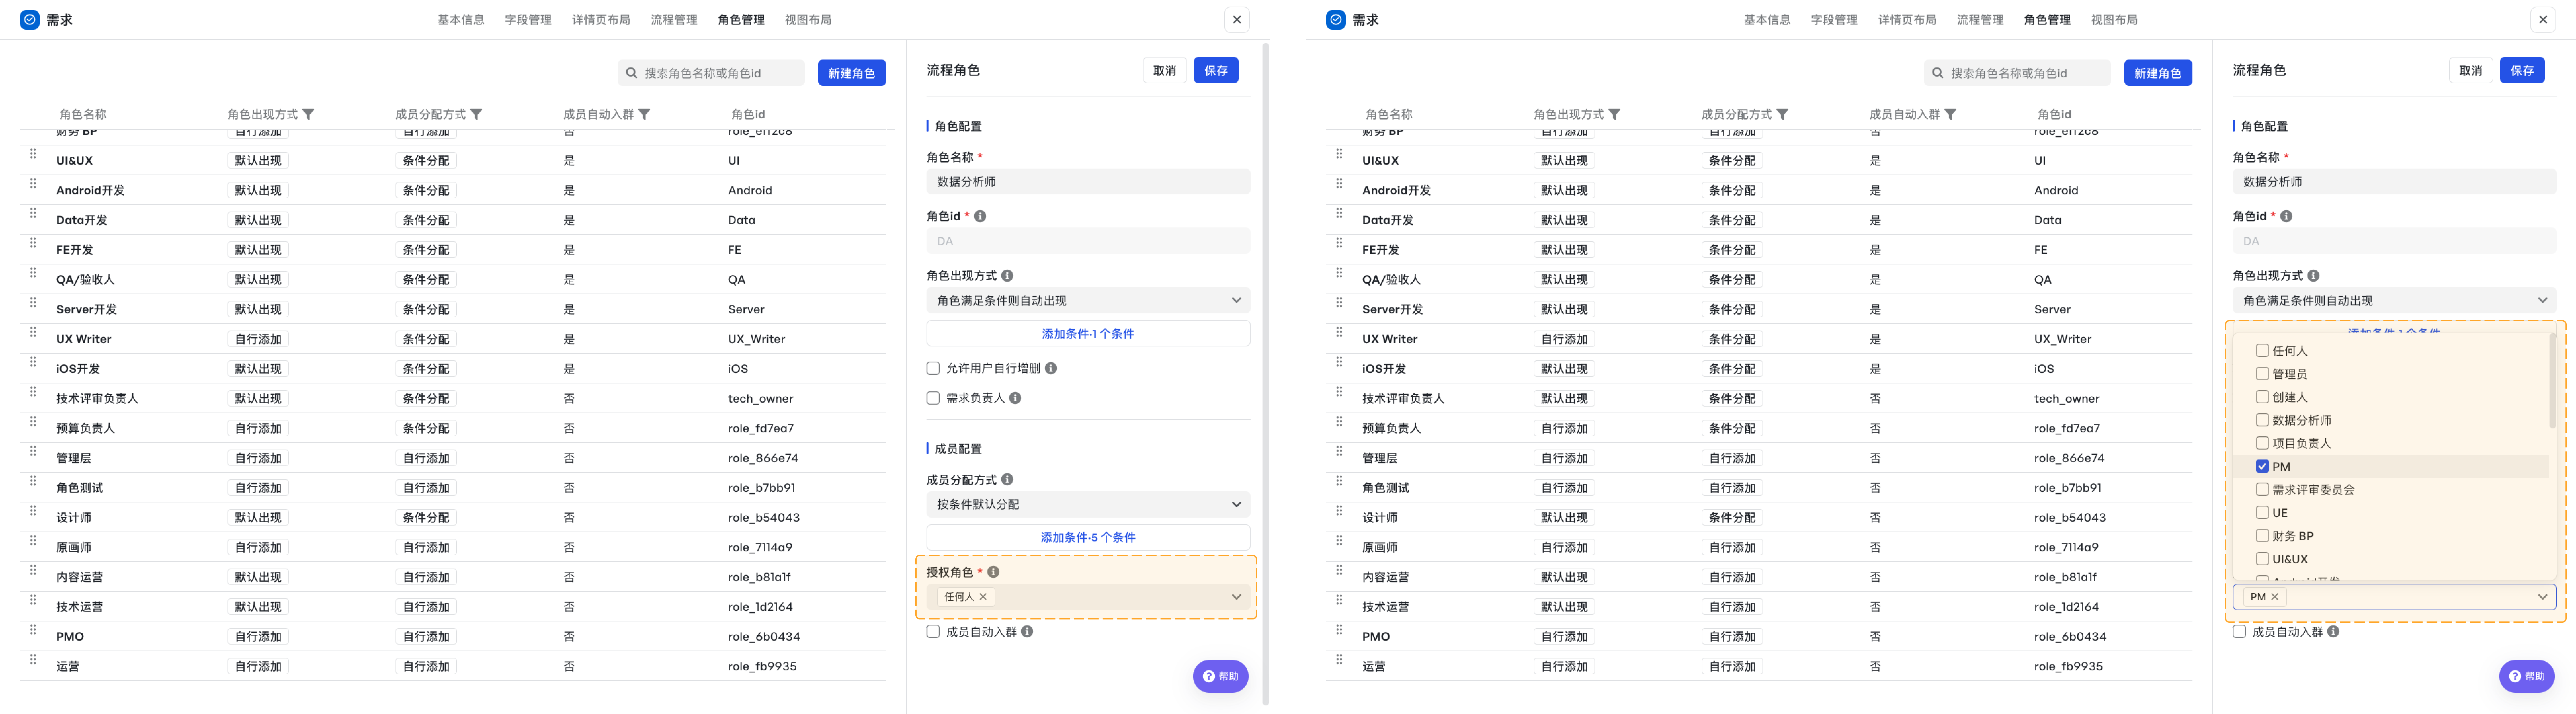The width and height of the screenshot is (2576, 714).
Task: Tick the 需求负责人 checkbox in 角色配置
Action: tap(933, 398)
